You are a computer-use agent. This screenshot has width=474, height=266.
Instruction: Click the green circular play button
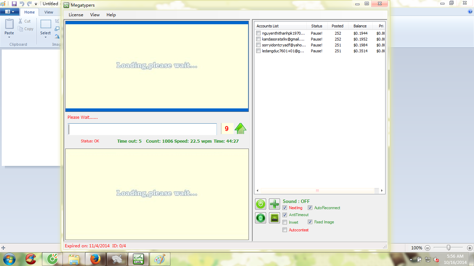pos(261,218)
